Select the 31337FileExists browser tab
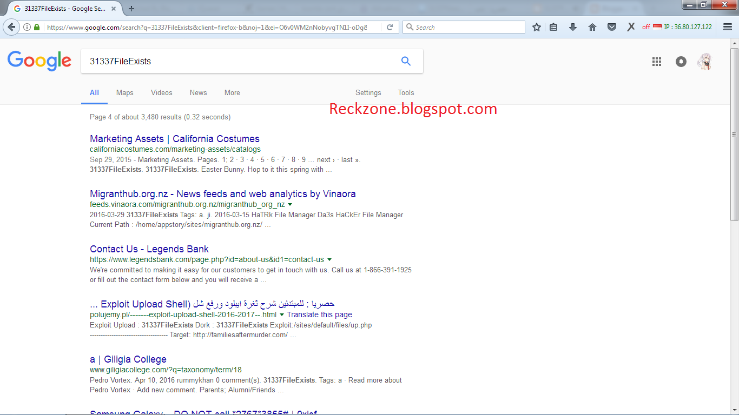The height and width of the screenshot is (415, 739). point(65,9)
